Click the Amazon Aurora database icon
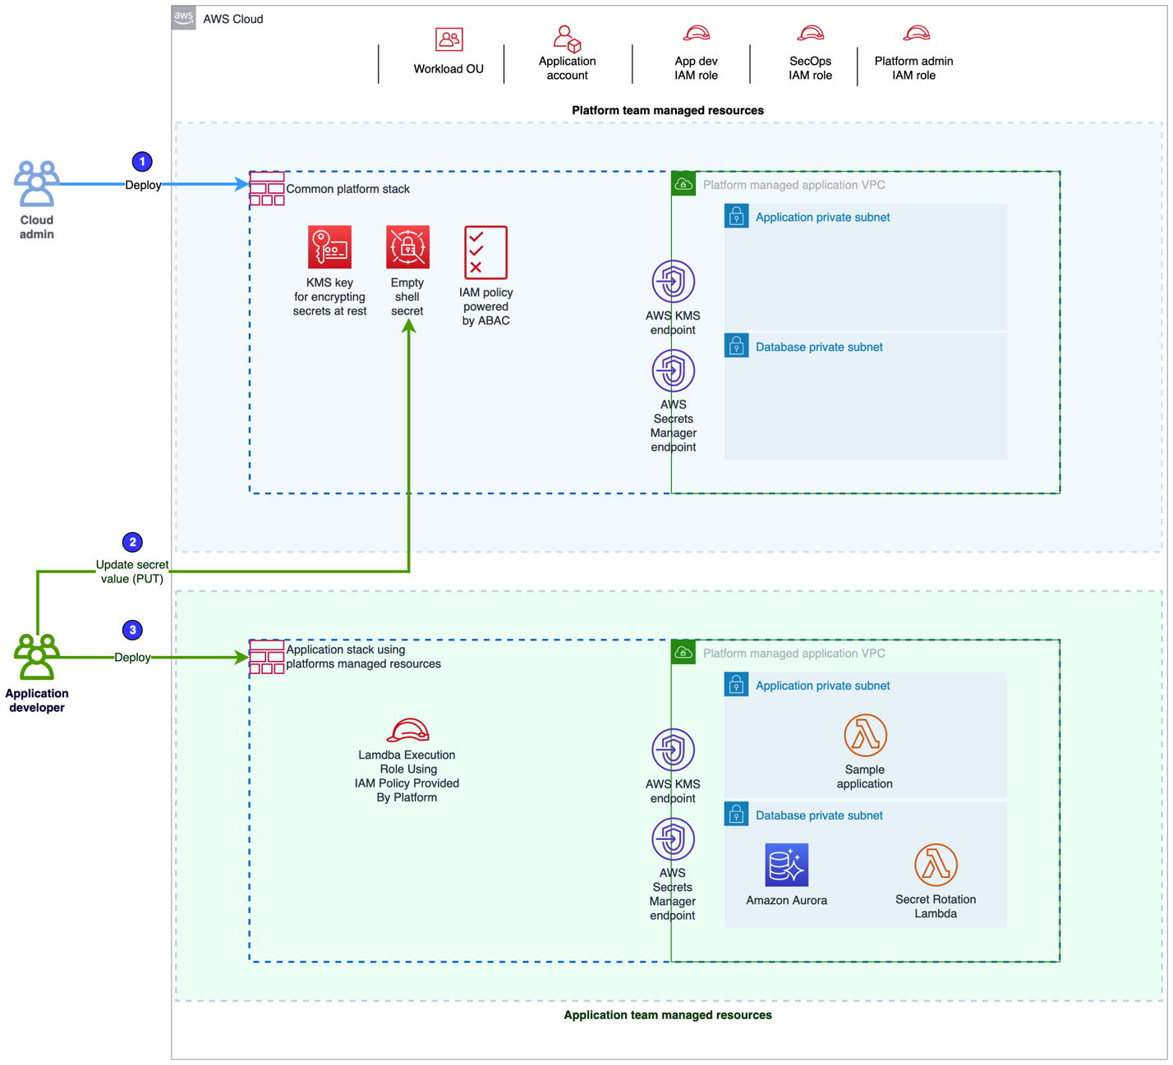The width and height of the screenshot is (1173, 1065). click(786, 865)
